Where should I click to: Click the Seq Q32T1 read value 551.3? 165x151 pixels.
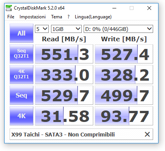click(x=64, y=54)
